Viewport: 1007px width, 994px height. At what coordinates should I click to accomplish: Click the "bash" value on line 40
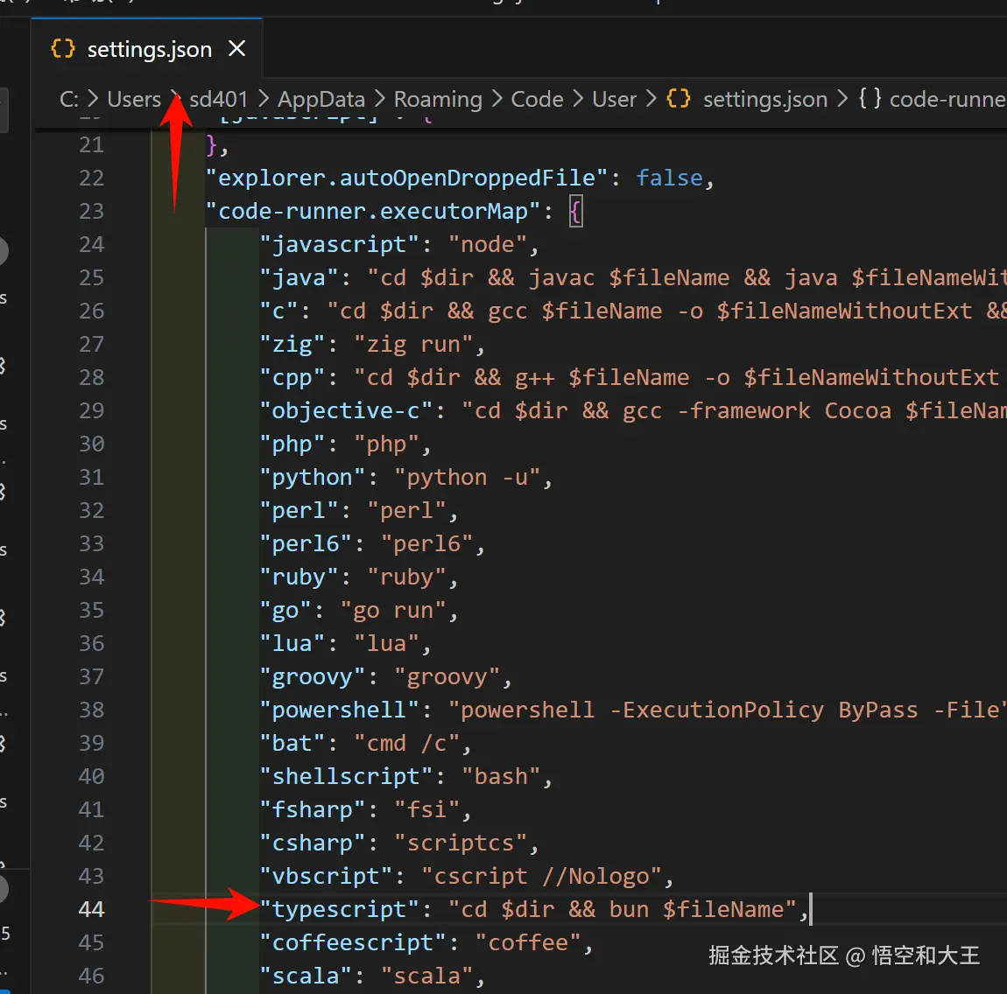(501, 776)
